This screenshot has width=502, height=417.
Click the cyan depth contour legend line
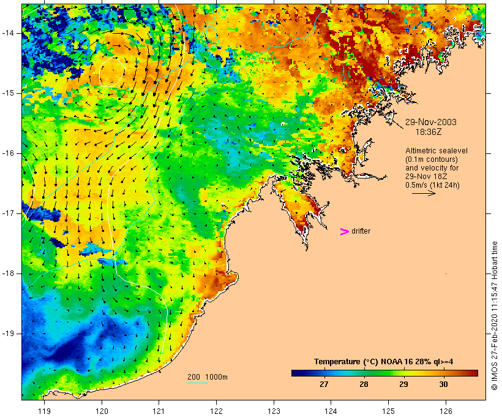(x=198, y=383)
